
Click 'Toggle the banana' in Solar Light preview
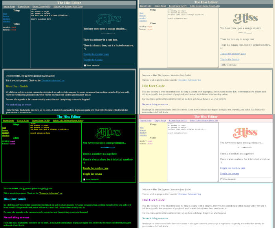click(229, 59)
